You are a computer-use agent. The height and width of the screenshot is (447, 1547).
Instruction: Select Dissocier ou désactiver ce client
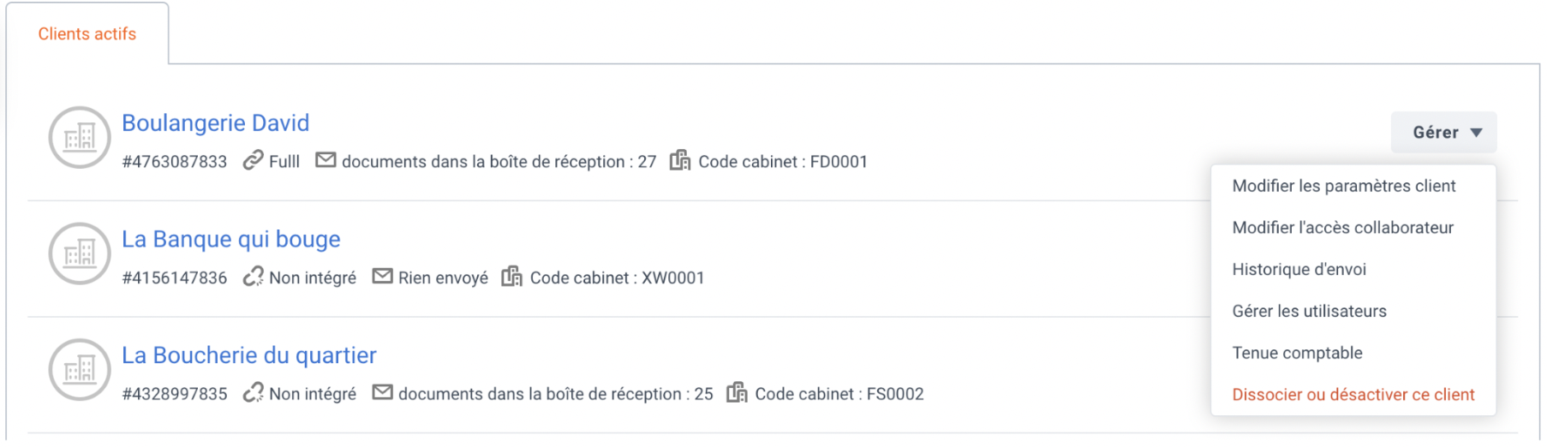(1353, 395)
